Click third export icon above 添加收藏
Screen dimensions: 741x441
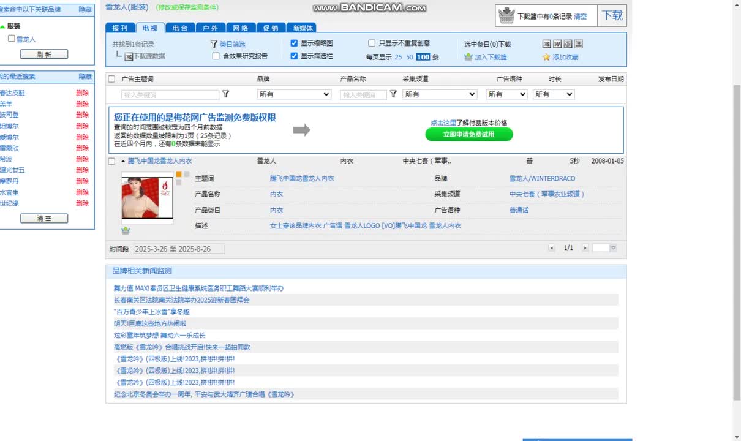[568, 44]
